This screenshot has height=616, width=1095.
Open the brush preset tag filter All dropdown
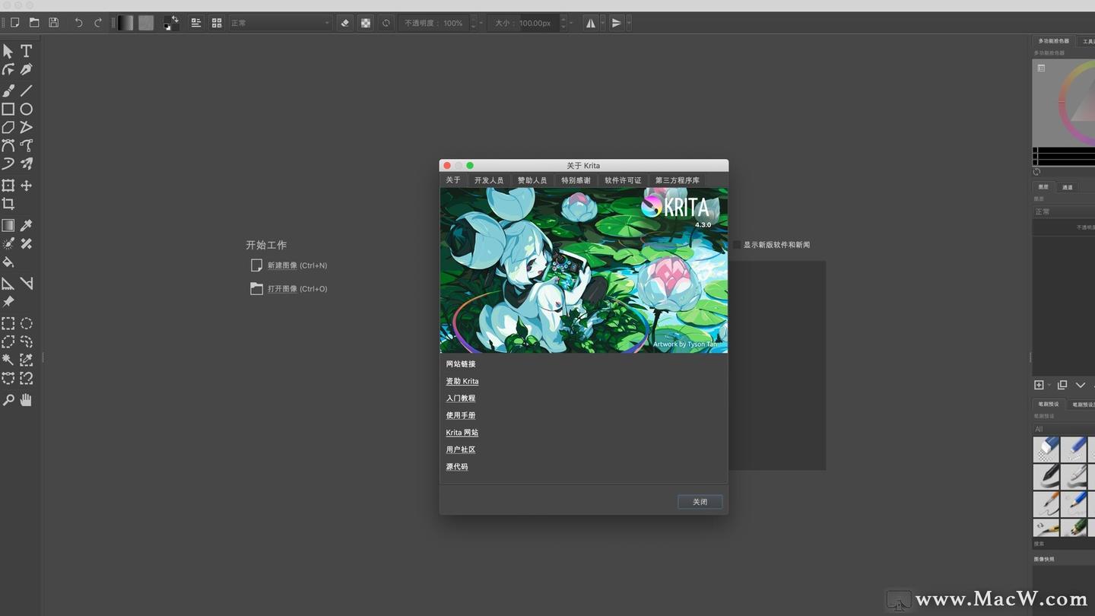[1064, 429]
